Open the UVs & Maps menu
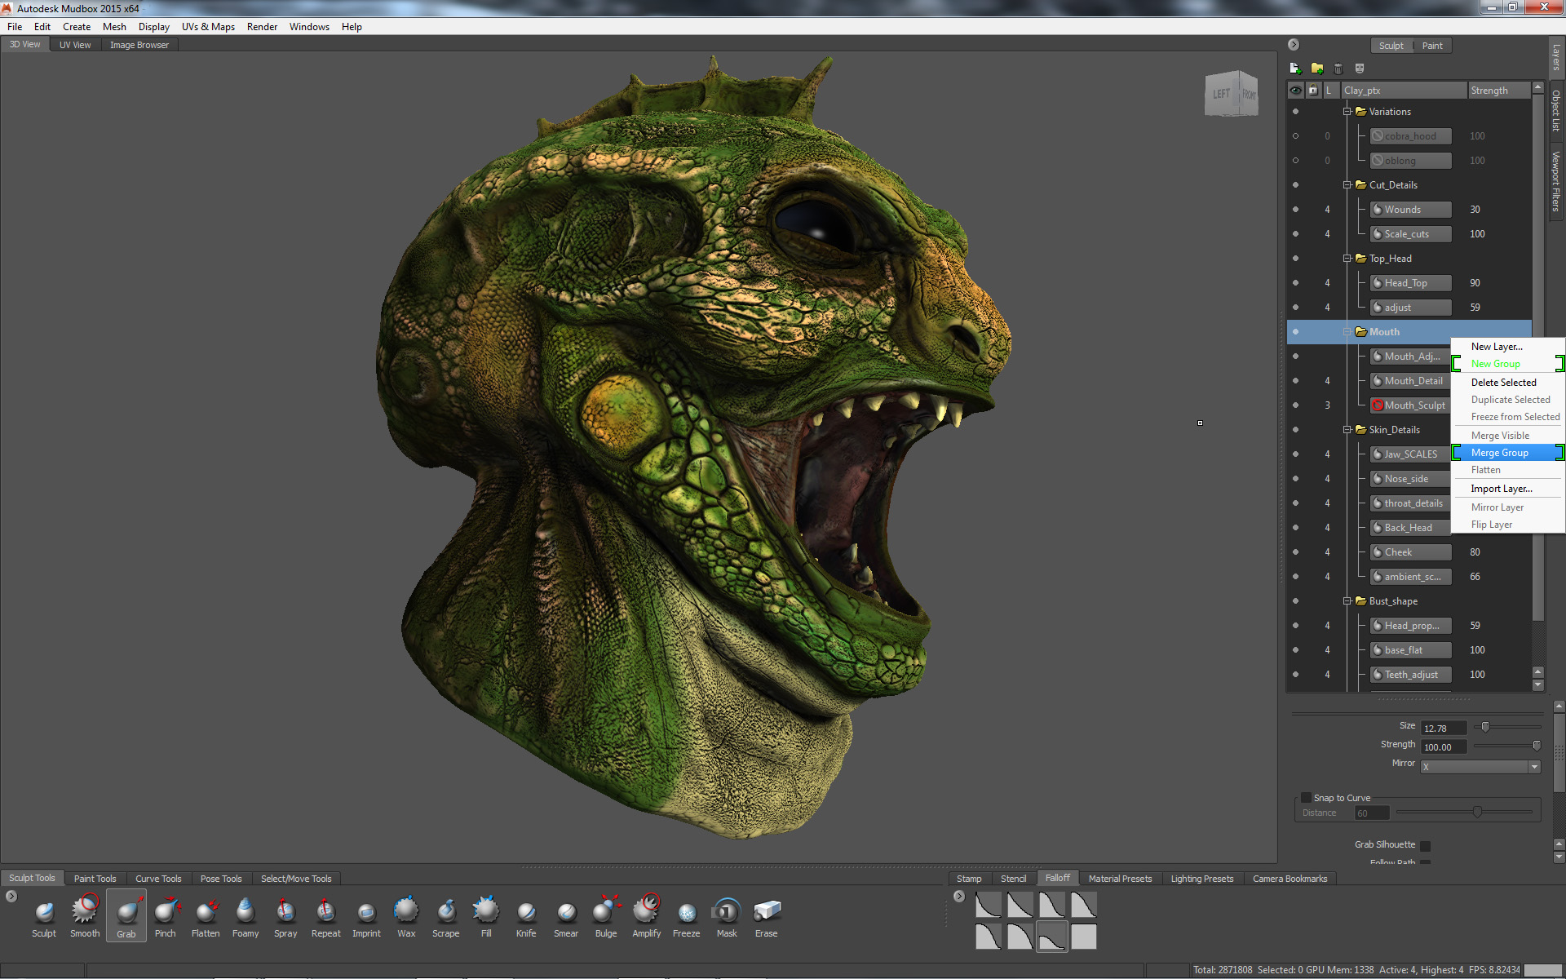 (208, 27)
